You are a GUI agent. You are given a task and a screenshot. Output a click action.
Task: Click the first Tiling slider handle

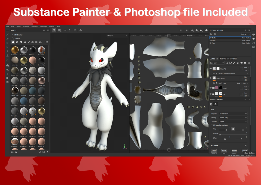tap(226, 130)
